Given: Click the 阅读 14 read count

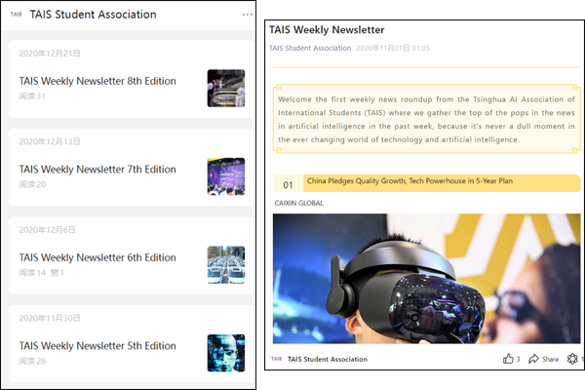Looking at the screenshot, I should click(x=32, y=273).
